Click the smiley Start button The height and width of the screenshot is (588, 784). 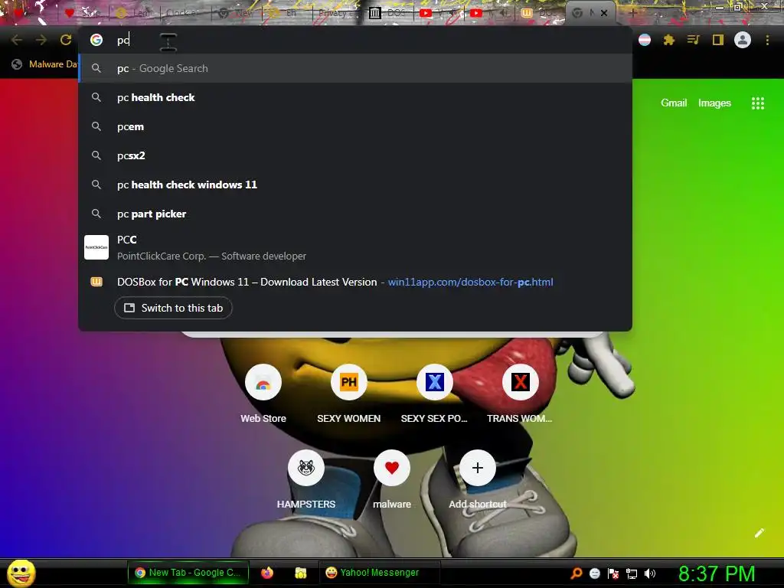[x=21, y=573]
